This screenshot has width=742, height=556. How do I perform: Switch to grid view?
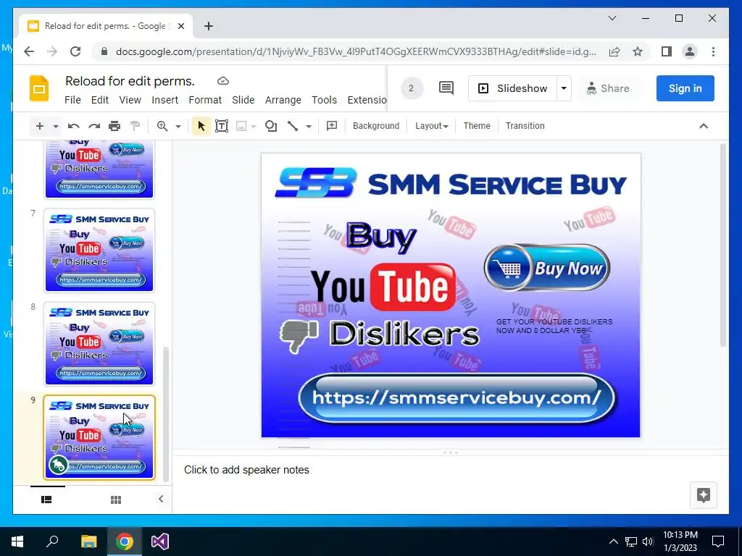[116, 500]
